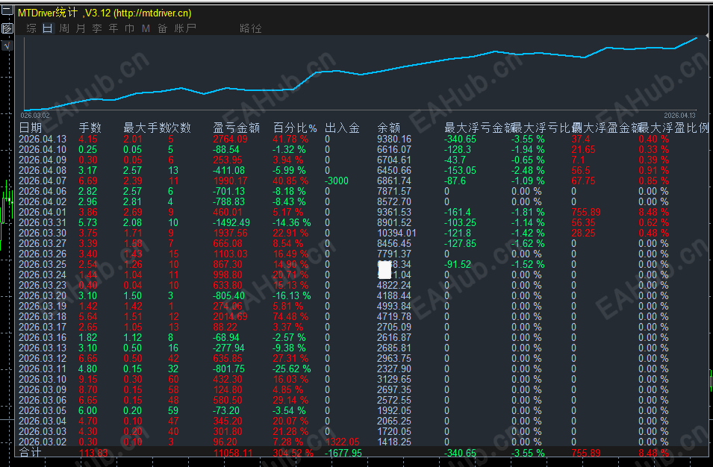
Task: Click total lots 113.83
Action: 93,453
